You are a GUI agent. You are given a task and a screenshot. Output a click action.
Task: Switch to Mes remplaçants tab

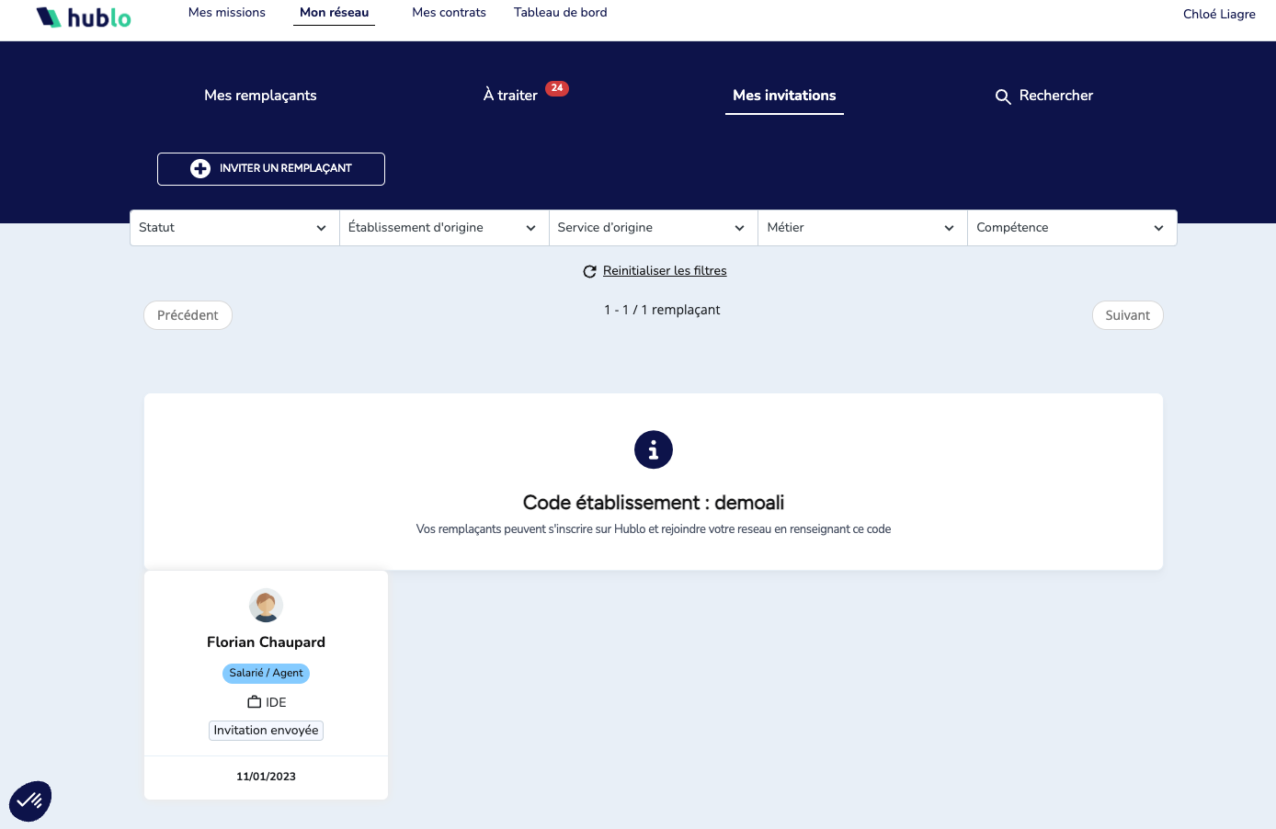(x=260, y=96)
